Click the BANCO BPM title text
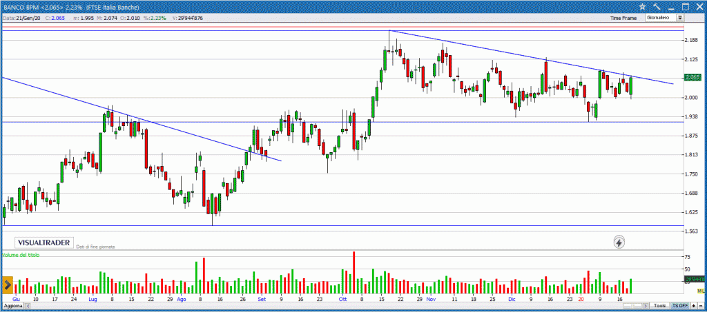The height and width of the screenshot is (312, 707). pos(22,7)
